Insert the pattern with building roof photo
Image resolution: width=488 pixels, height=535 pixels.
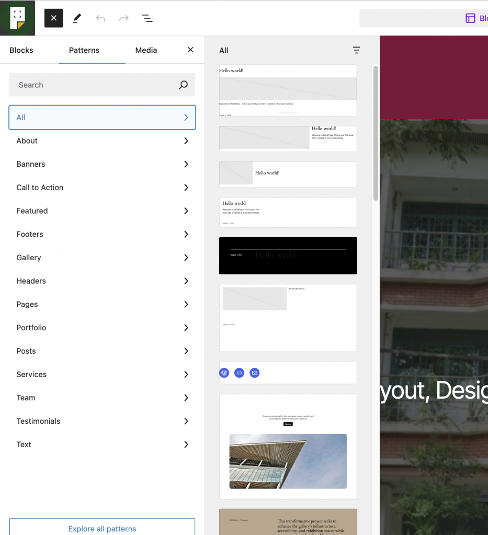[x=288, y=447]
